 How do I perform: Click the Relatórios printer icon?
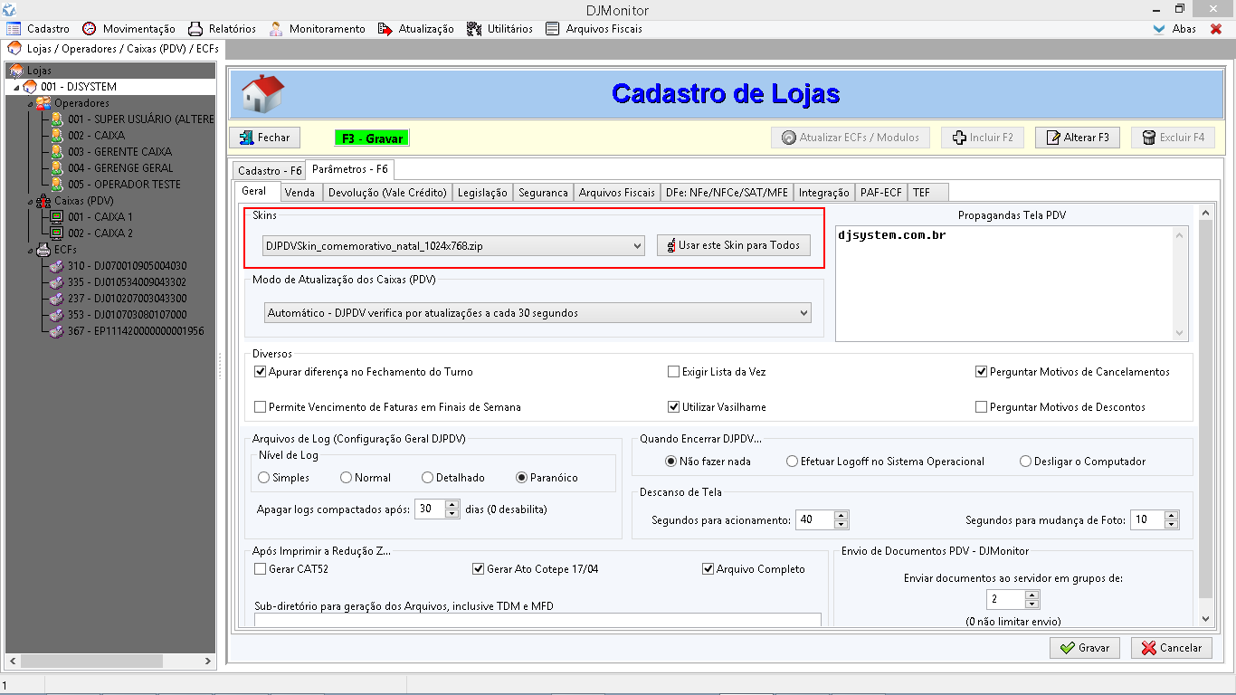(195, 29)
